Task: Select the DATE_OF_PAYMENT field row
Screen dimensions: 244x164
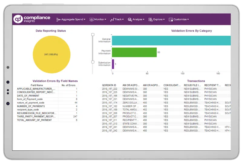Action: coord(47,96)
